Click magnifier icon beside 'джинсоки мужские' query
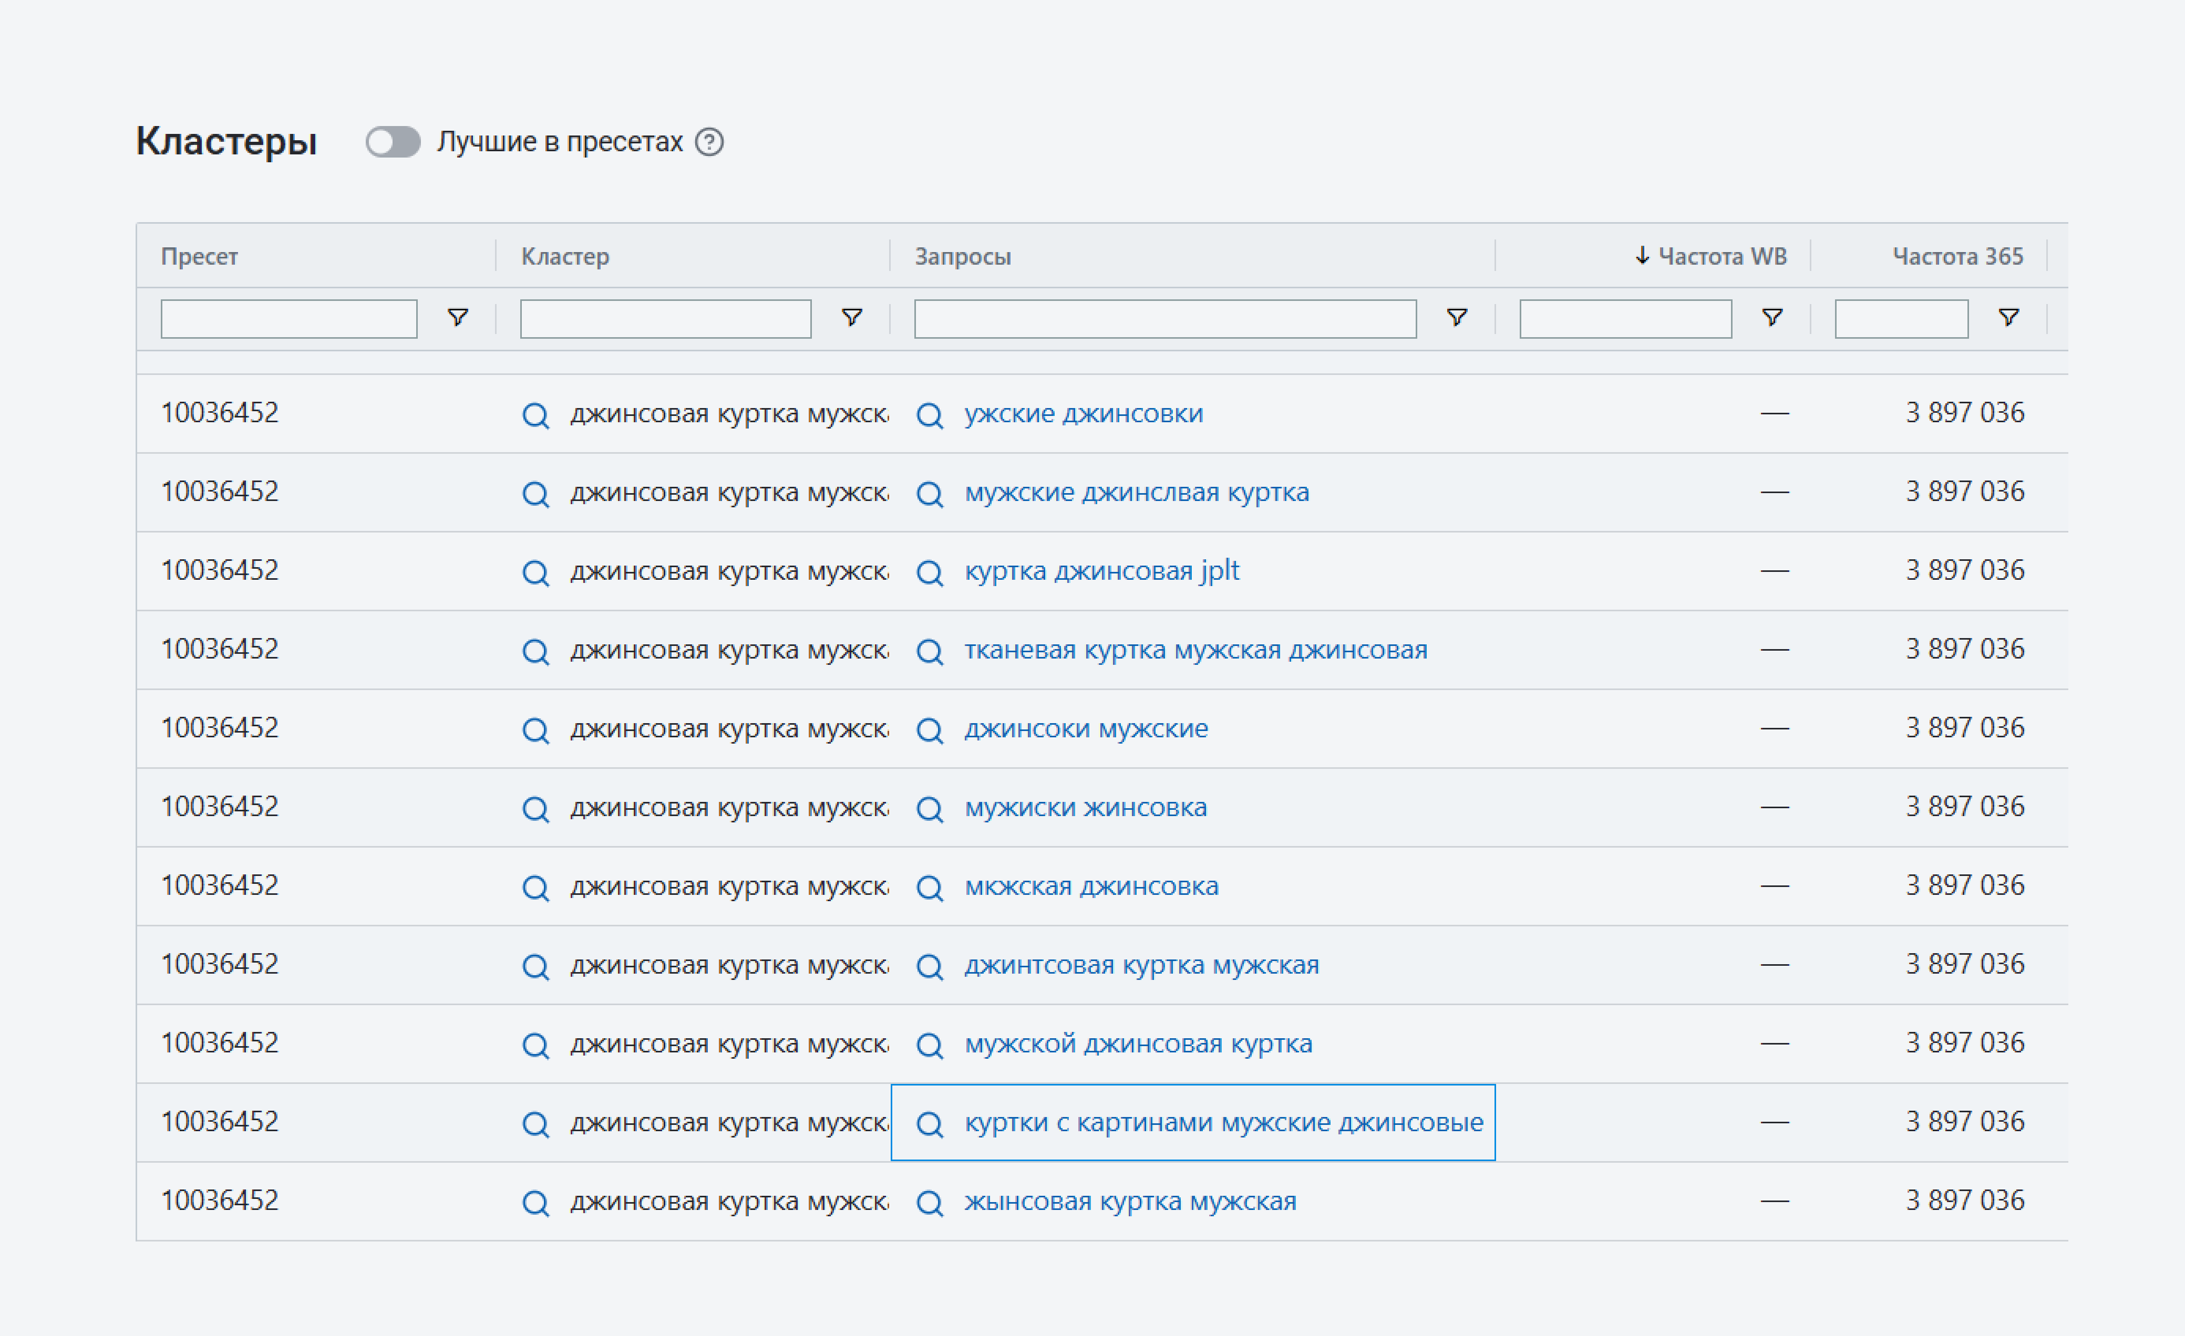 (929, 730)
